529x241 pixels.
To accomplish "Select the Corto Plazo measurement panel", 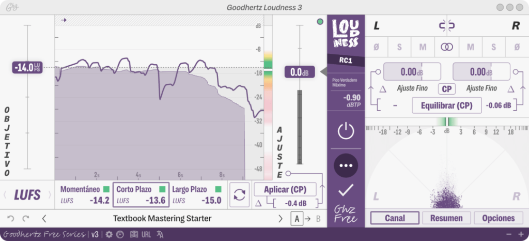I will [x=141, y=195].
